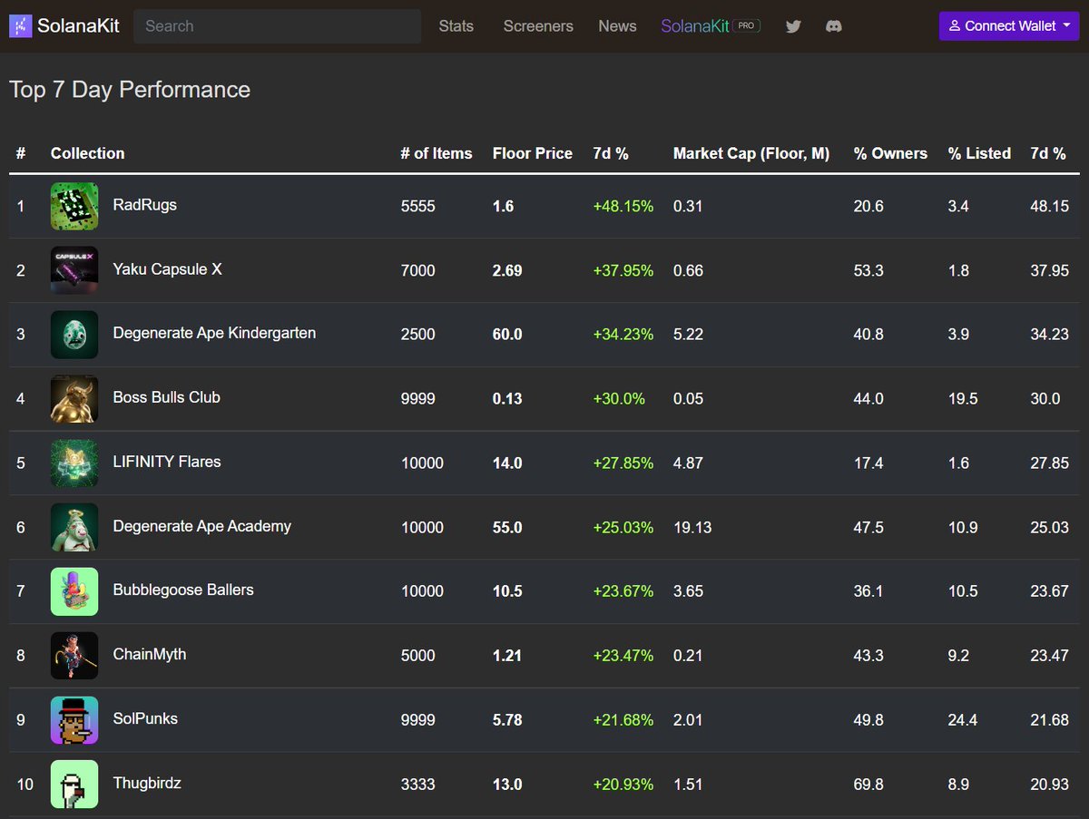Click the 53.3 % owners value
This screenshot has width=1089, height=819.
coord(868,271)
